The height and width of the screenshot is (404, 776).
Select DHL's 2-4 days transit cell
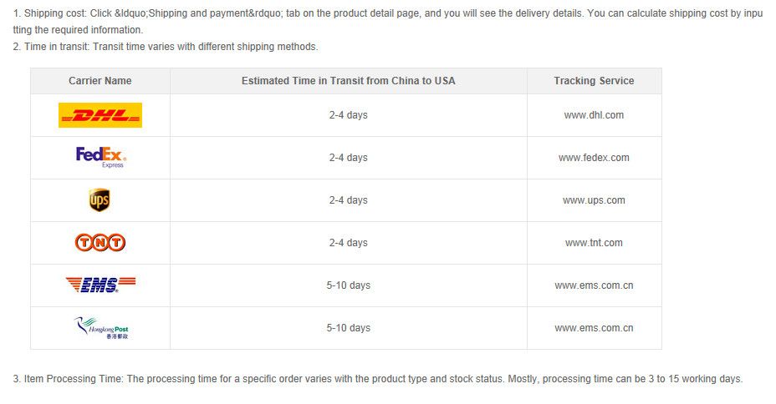point(349,115)
